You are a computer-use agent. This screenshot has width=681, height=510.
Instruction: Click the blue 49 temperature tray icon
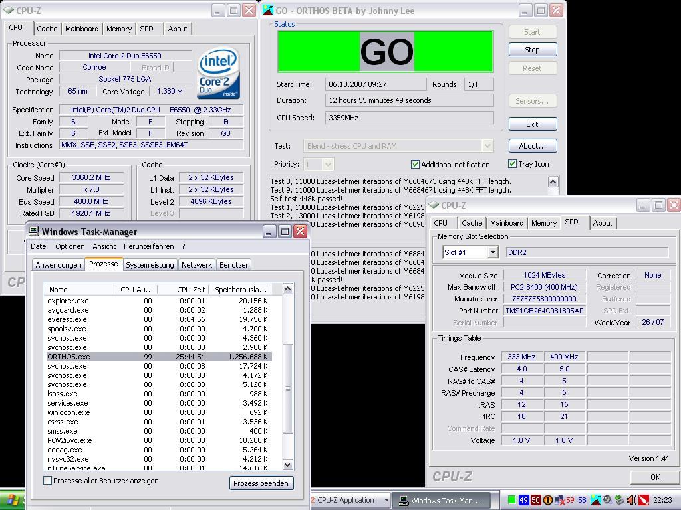tap(524, 500)
